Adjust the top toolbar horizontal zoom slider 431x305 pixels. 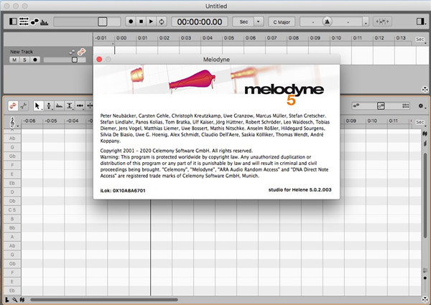[87, 22]
